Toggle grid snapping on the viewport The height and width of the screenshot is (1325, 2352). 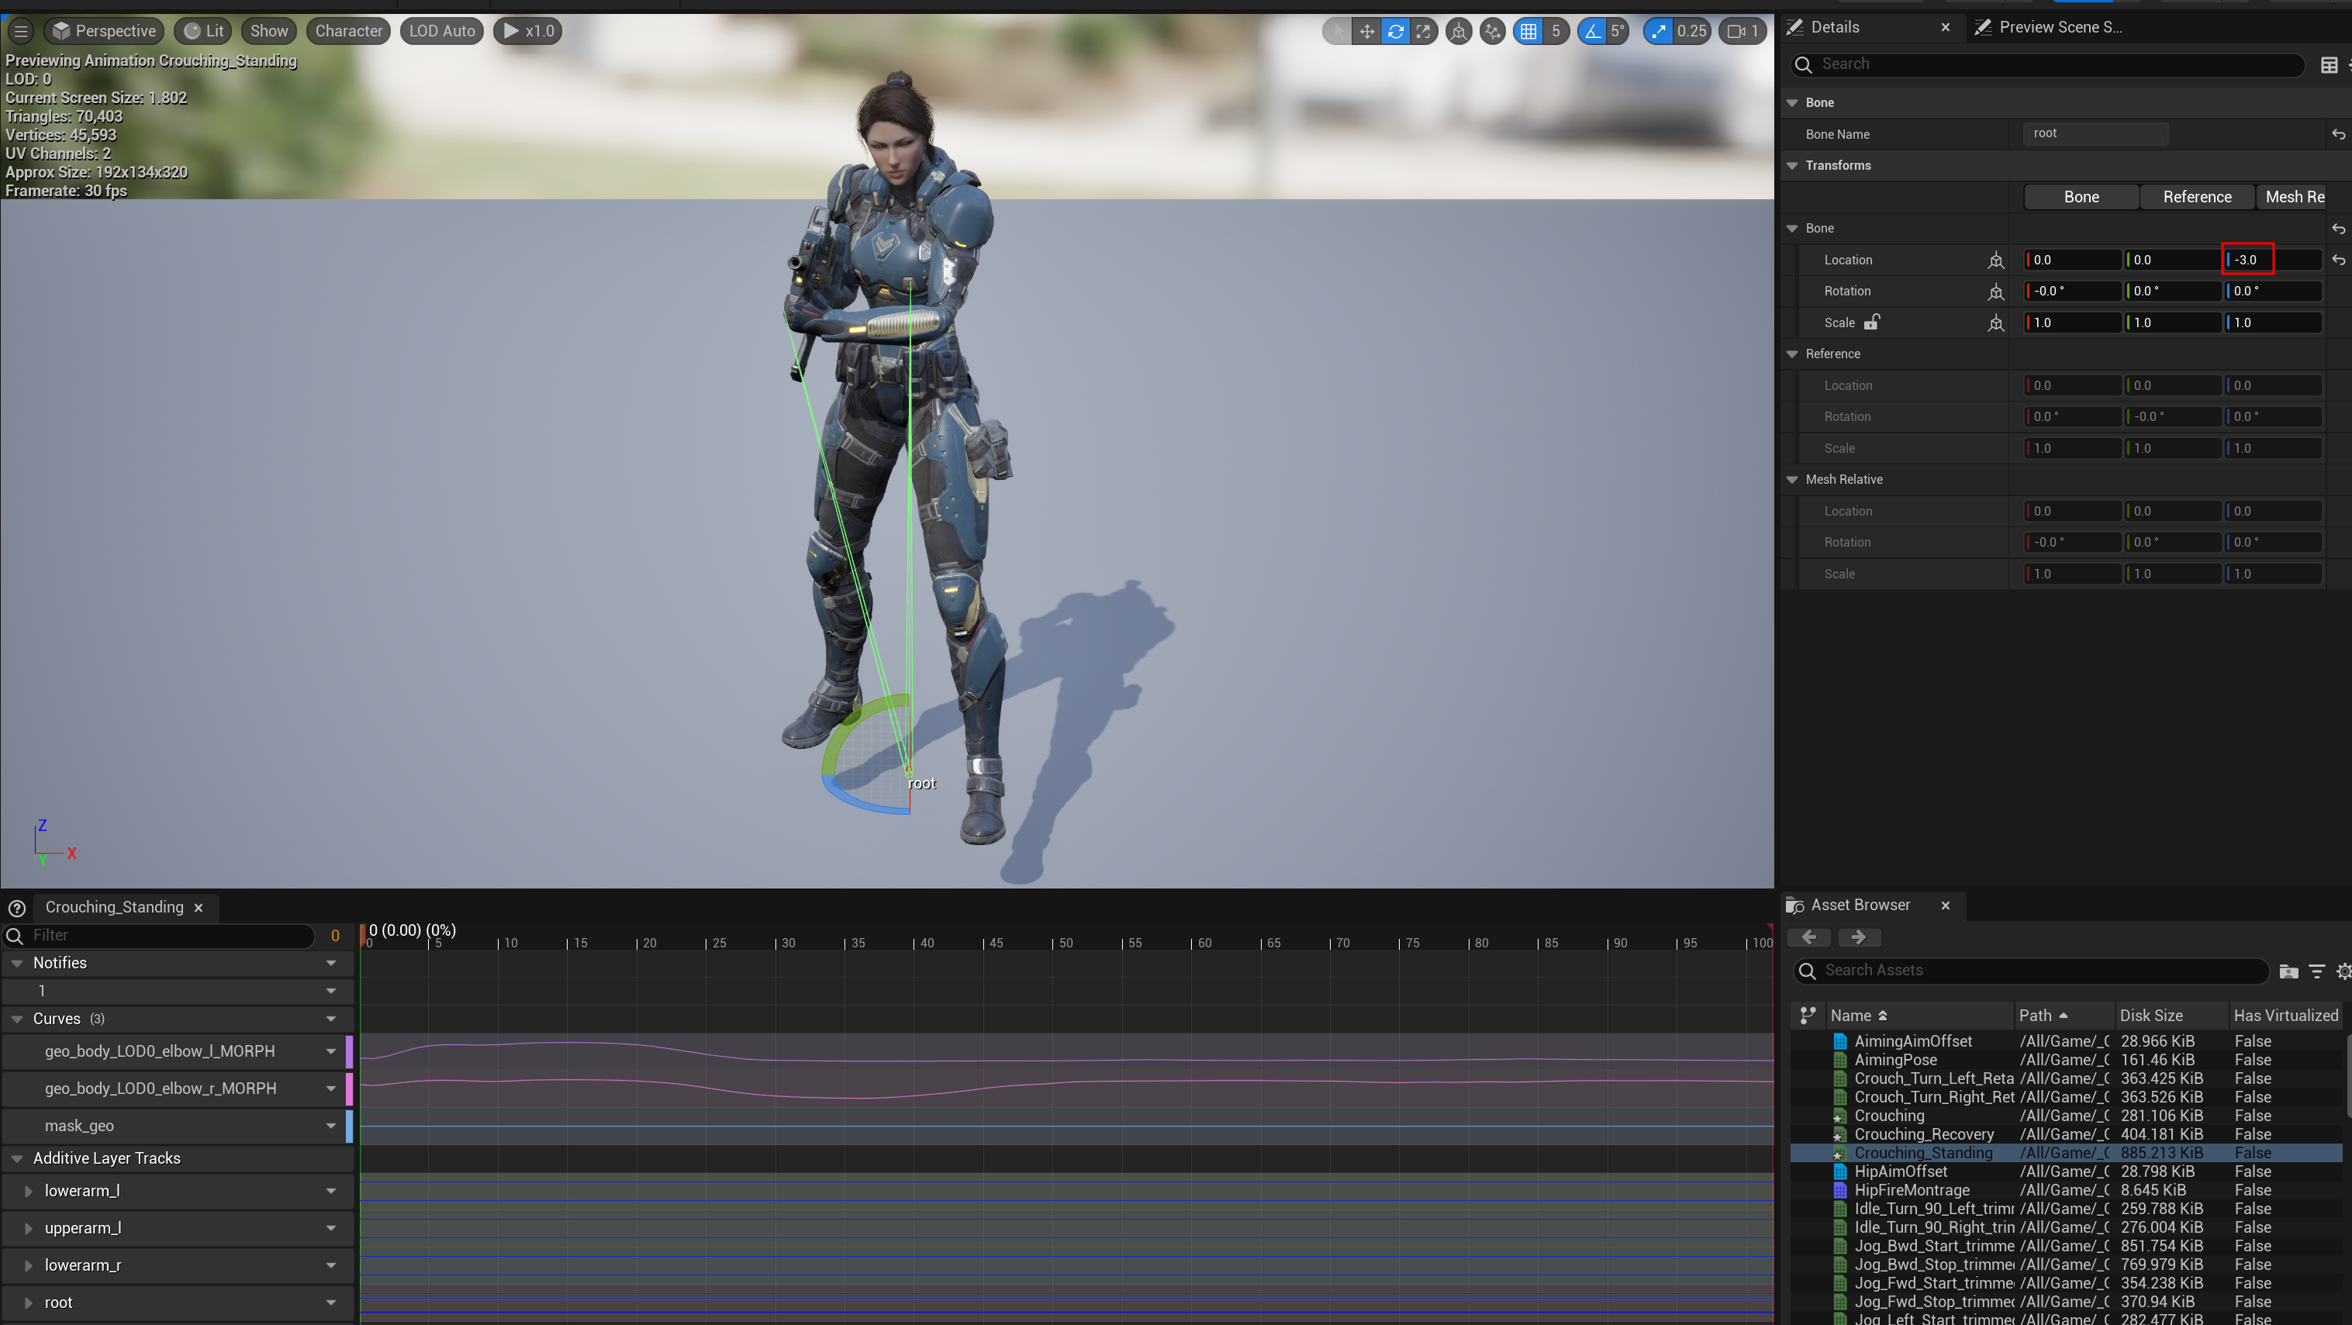tap(1528, 31)
